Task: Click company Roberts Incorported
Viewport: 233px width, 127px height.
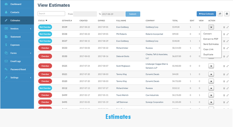Action: point(154,34)
